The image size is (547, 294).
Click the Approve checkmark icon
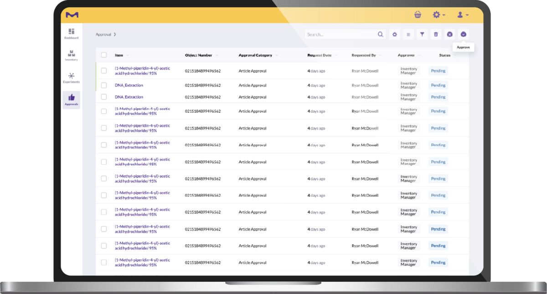[x=463, y=34]
